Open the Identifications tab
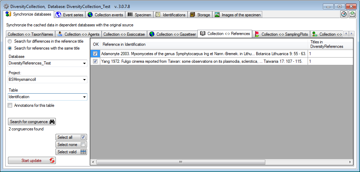 pyautogui.click(x=171, y=15)
